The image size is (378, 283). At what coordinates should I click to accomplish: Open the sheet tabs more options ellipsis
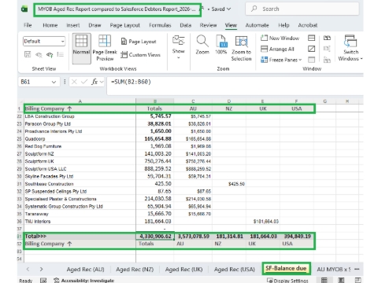click(x=357, y=269)
